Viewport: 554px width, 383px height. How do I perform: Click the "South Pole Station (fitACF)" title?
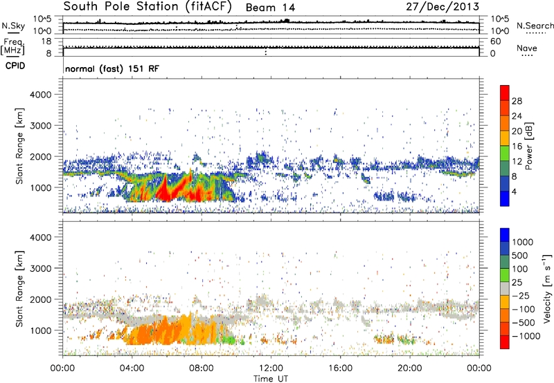pyautogui.click(x=148, y=6)
